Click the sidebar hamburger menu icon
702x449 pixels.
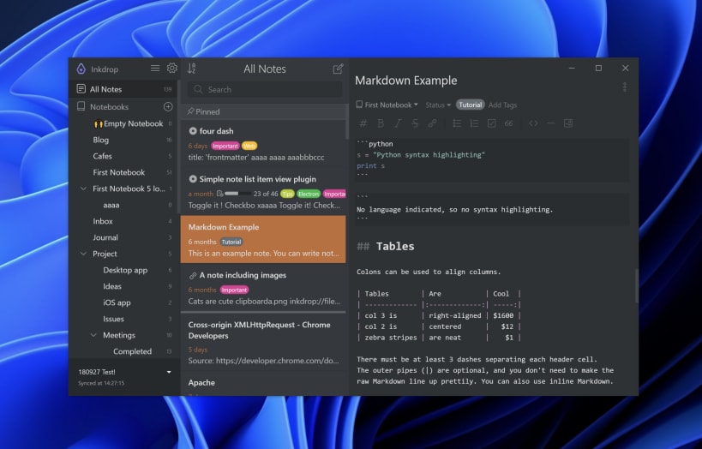click(x=155, y=68)
